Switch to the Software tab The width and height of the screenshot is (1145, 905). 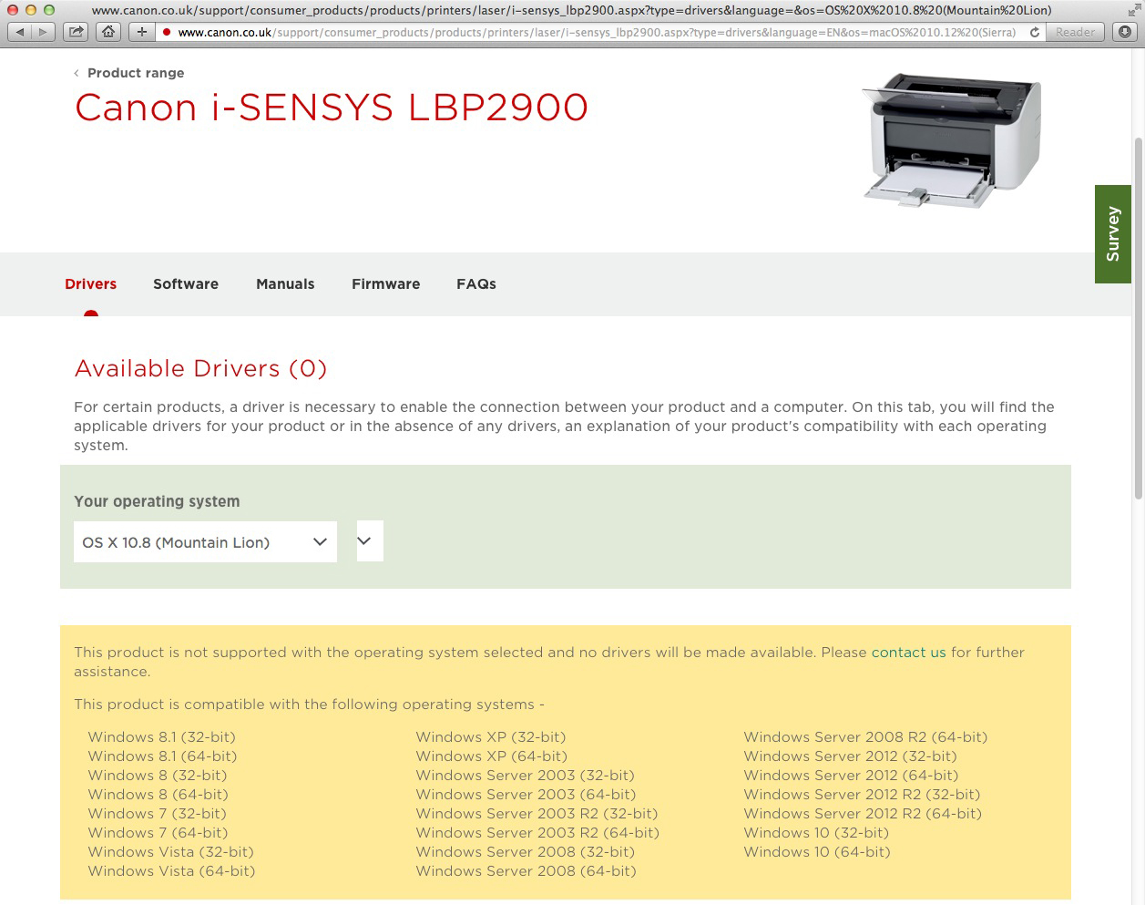point(186,284)
